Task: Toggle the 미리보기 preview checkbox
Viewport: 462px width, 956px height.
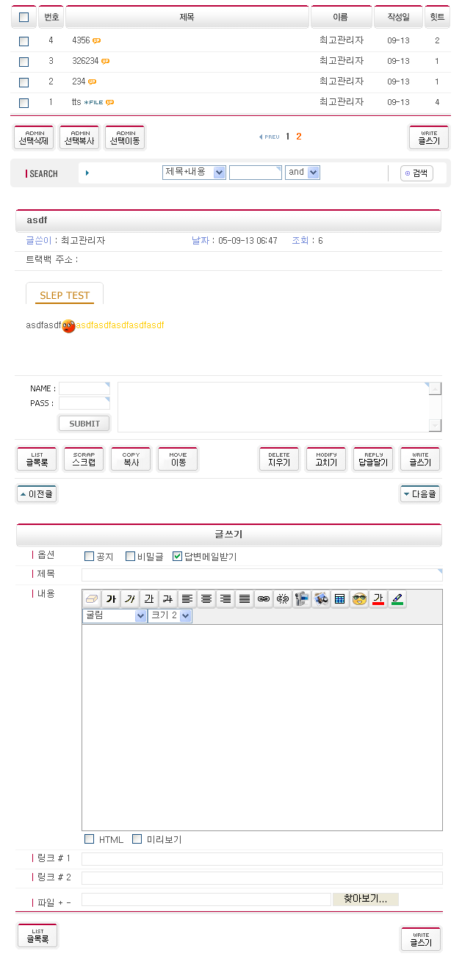Action: coord(137,839)
